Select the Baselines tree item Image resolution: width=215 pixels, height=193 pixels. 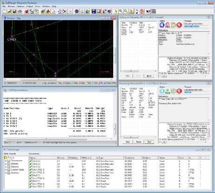[15, 173]
